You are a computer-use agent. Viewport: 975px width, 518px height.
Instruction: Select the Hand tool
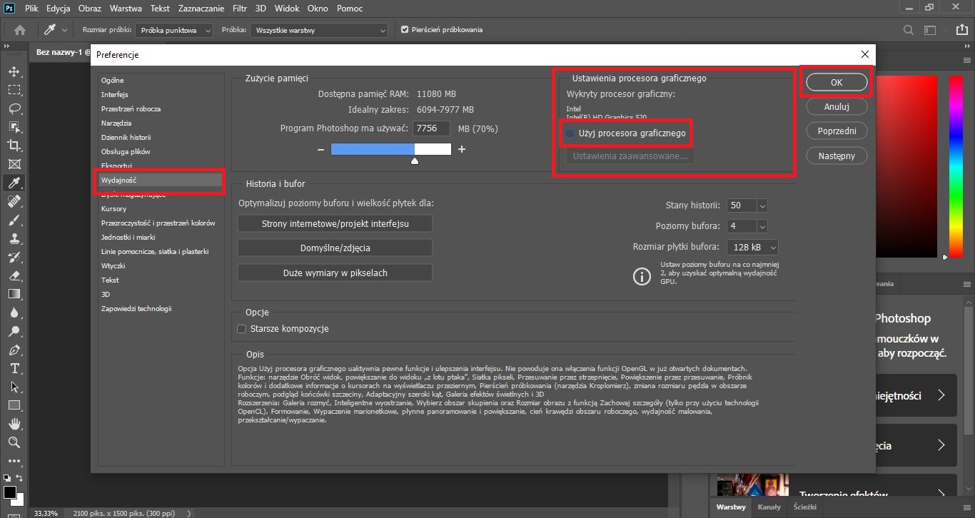14,424
